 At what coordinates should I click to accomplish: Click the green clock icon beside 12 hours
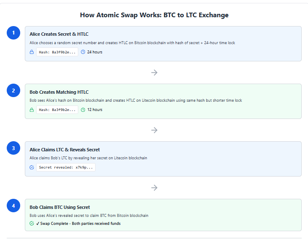pos(83,110)
